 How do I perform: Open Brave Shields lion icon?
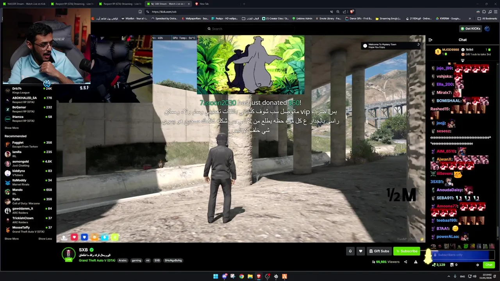pyautogui.click(x=352, y=12)
